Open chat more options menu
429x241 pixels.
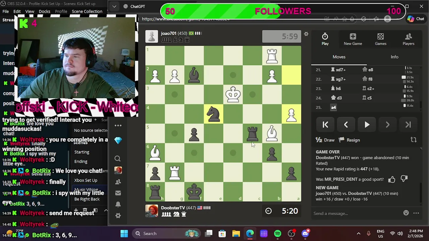pyautogui.click(x=416, y=213)
